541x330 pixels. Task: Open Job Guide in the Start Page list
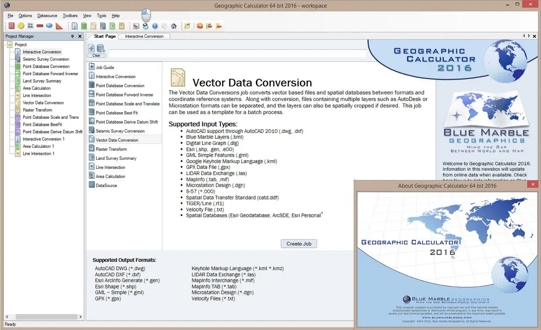tap(105, 67)
